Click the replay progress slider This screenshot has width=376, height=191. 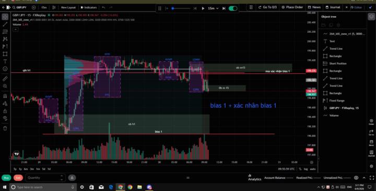(181, 8)
